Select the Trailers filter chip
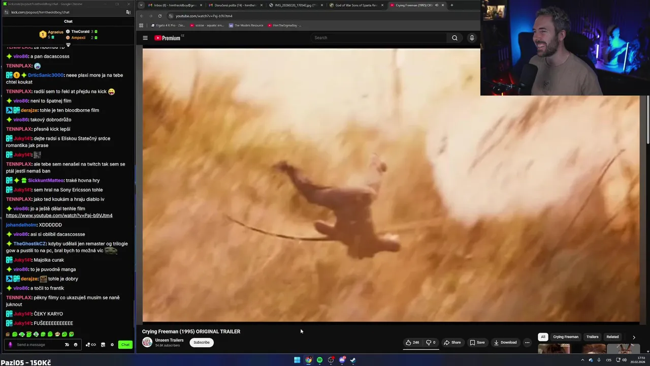The width and height of the screenshot is (650, 366). tap(593, 337)
